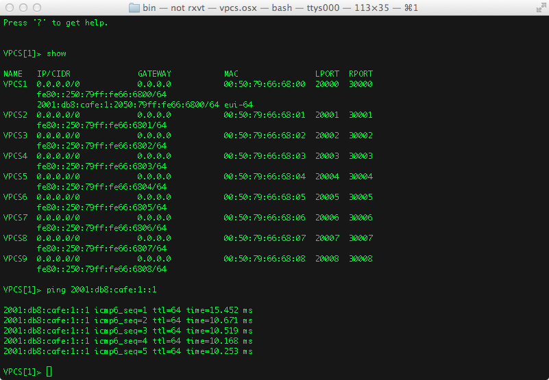
Task: Click link-local address fe80::250:79ff:fe66:6805/64
Action: (x=101, y=207)
